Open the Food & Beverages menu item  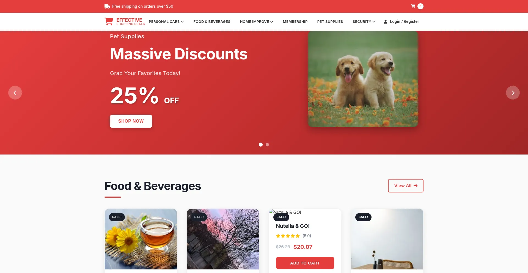[212, 21]
